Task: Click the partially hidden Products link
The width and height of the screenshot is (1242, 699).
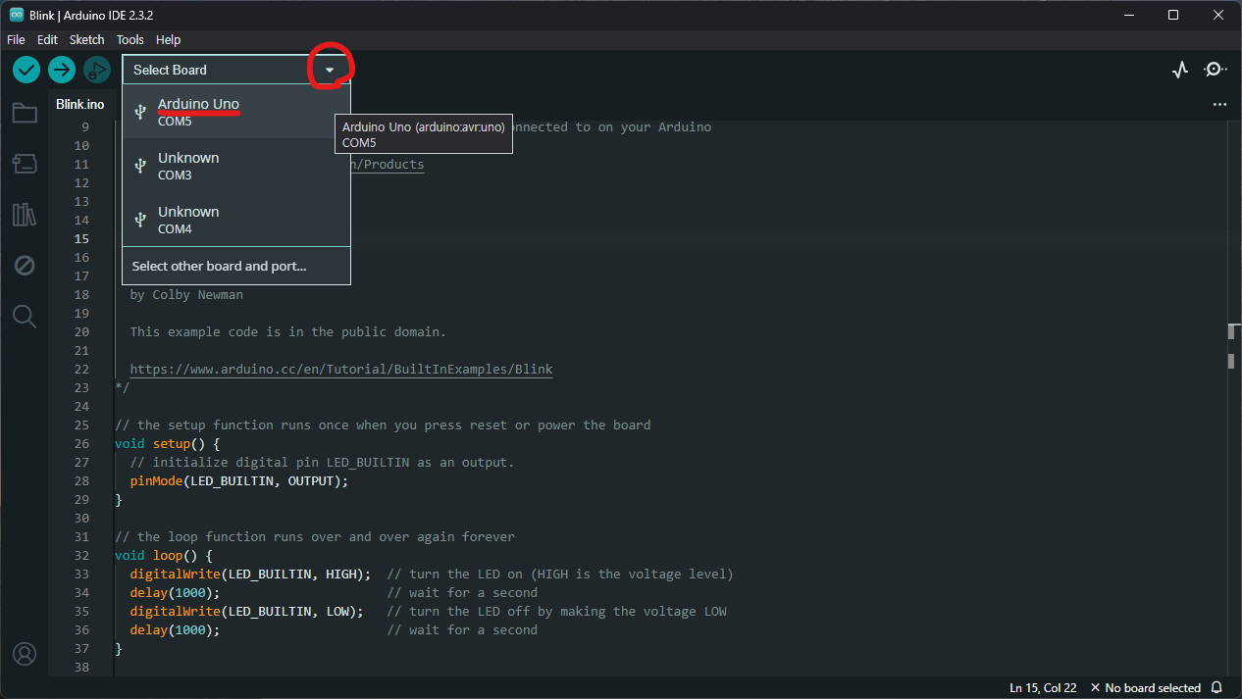Action: 388,164
